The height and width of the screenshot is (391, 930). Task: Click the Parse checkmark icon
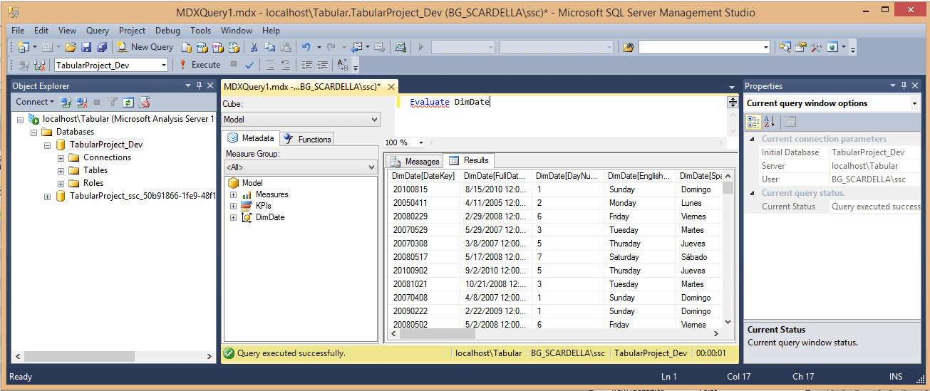(x=249, y=65)
